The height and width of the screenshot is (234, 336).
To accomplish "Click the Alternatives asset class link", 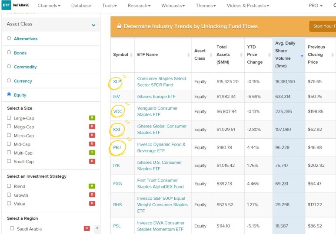I will (x=26, y=39).
